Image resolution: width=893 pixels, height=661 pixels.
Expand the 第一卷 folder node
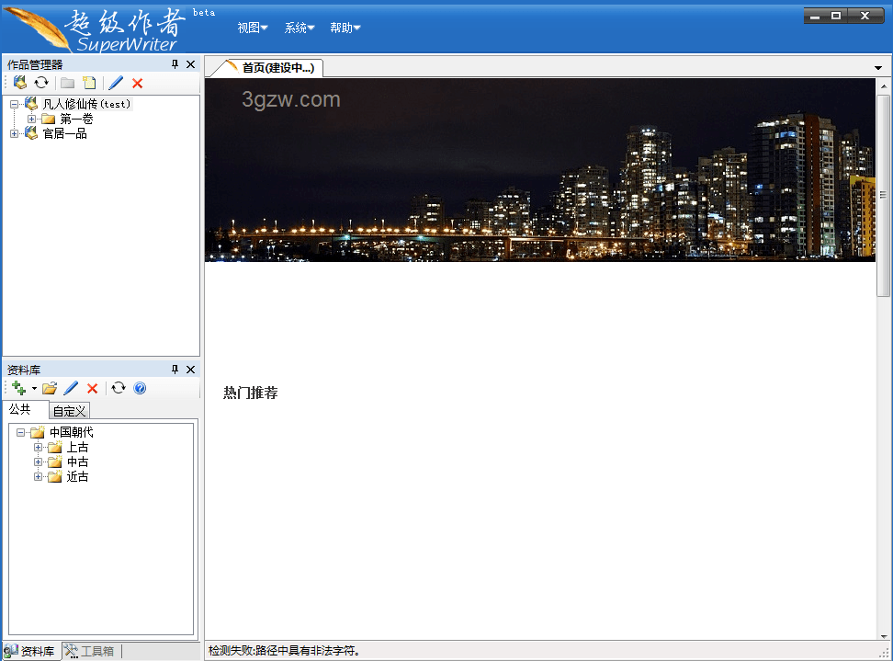pos(31,119)
